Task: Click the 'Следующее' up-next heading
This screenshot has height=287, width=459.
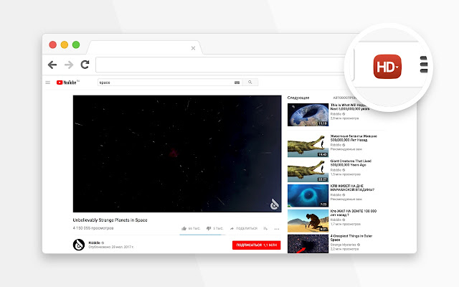Action: pos(298,98)
